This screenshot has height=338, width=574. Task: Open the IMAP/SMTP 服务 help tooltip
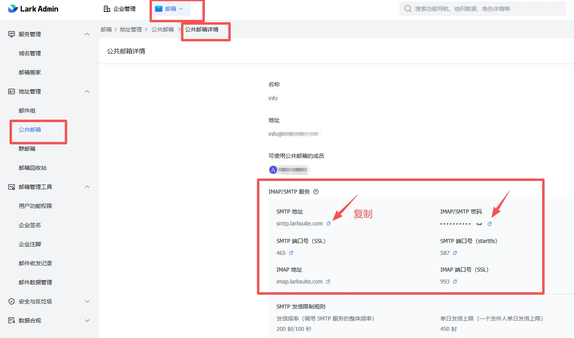tap(316, 192)
